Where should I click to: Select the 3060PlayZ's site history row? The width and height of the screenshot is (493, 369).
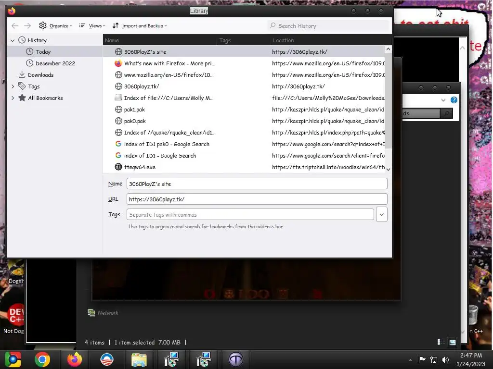pos(244,52)
